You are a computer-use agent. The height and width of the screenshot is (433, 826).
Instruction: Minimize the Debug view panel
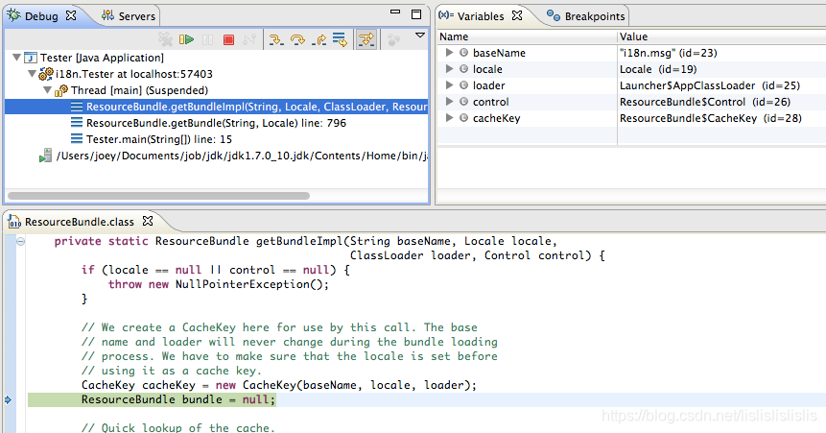[x=395, y=12]
